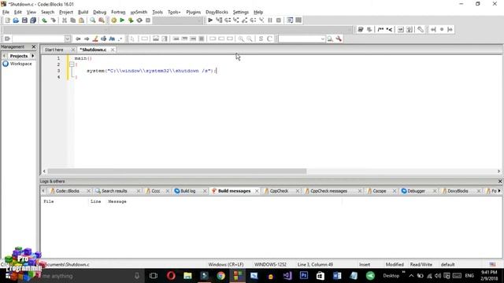Click the Copy toolbar icon
This screenshot has width=504, height=283.
click(73, 20)
